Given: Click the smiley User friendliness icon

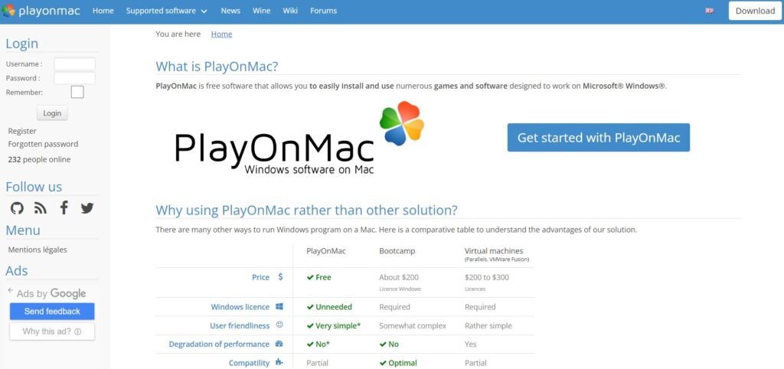Looking at the screenshot, I should pyautogui.click(x=279, y=325).
